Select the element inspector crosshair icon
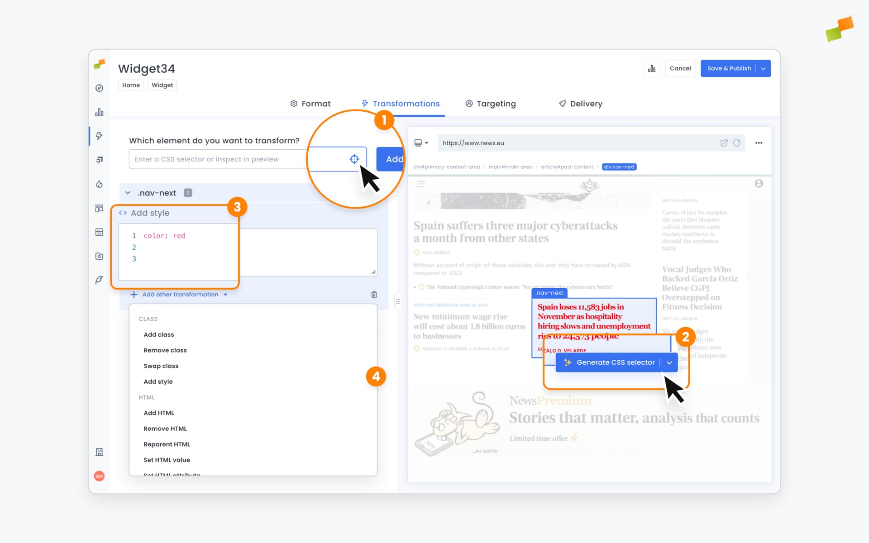Viewport: 869px width, 543px height. 354,159
